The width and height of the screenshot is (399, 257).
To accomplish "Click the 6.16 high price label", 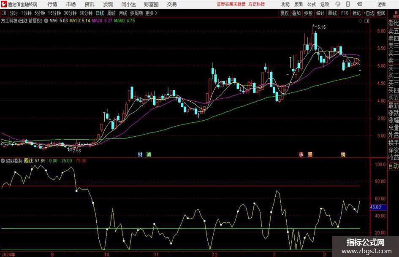I will pos(321,27).
